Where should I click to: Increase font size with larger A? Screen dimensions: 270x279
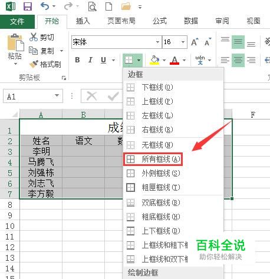pyautogui.click(x=195, y=42)
